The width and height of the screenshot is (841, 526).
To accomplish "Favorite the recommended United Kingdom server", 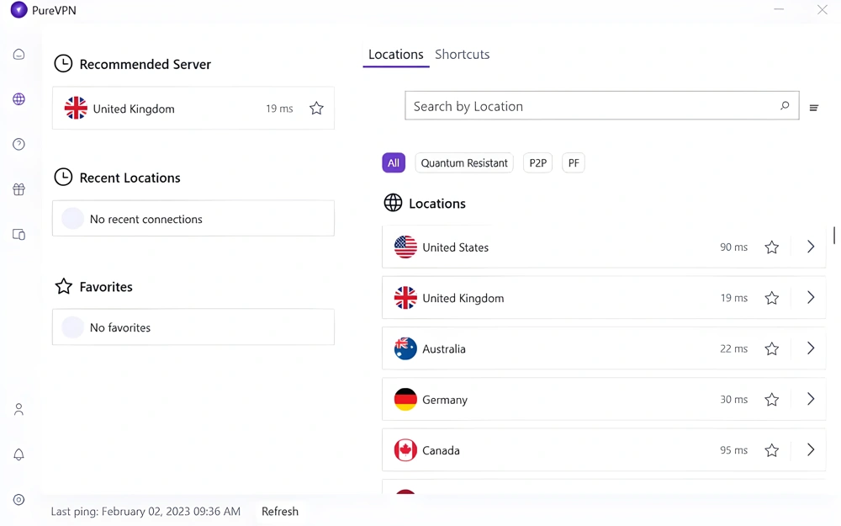I will click(x=316, y=109).
